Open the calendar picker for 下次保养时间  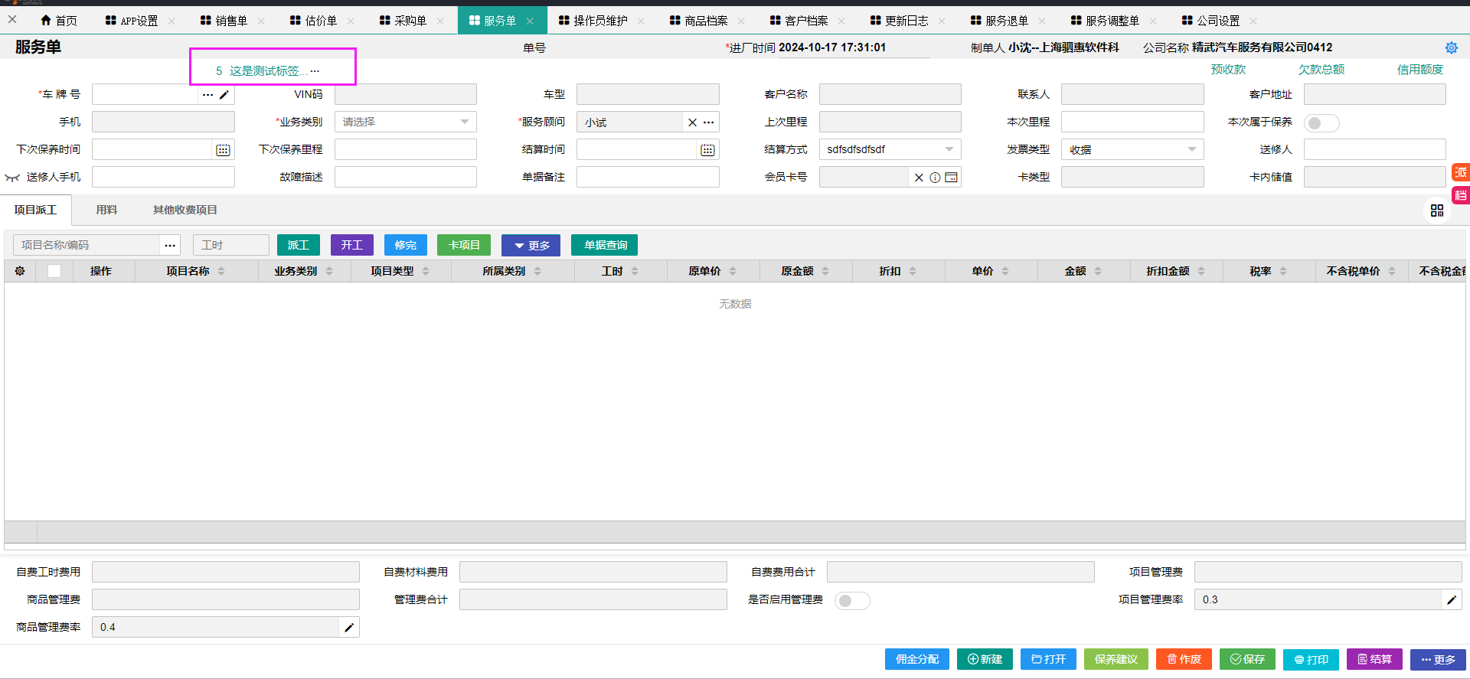tap(223, 150)
